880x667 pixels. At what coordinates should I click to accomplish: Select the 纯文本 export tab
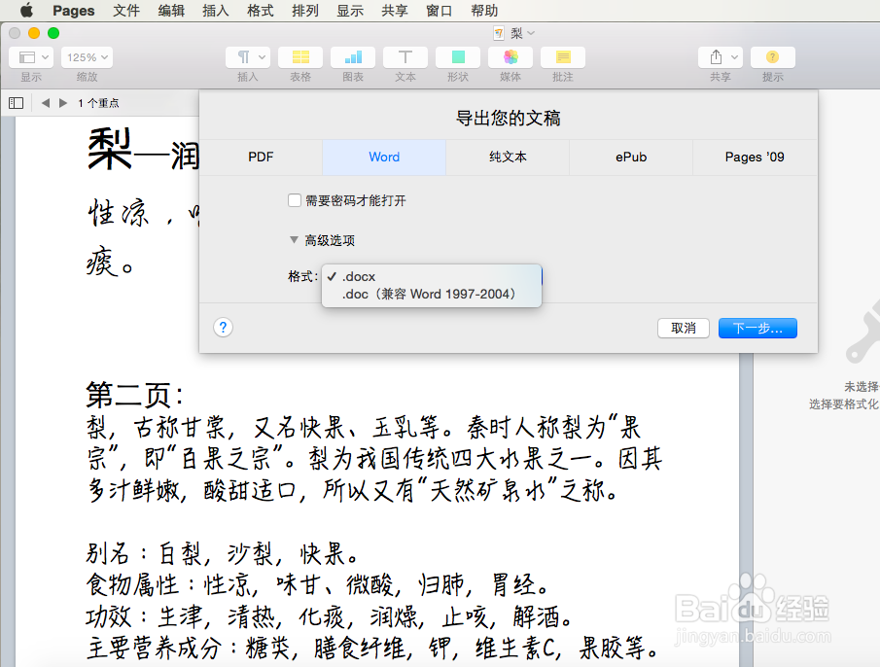tap(508, 158)
